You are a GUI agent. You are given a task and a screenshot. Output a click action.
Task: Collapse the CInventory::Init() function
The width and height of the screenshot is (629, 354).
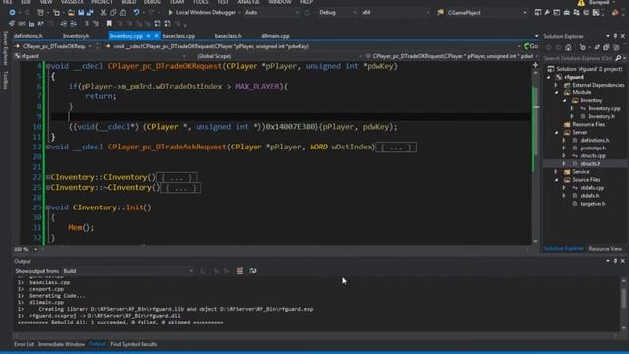coord(48,207)
